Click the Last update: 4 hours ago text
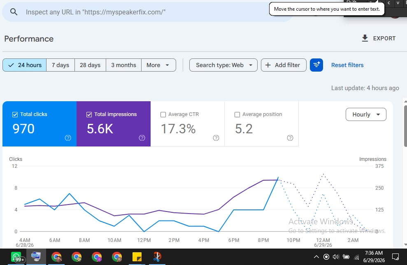Viewport: 407px width, 265px height. click(365, 88)
